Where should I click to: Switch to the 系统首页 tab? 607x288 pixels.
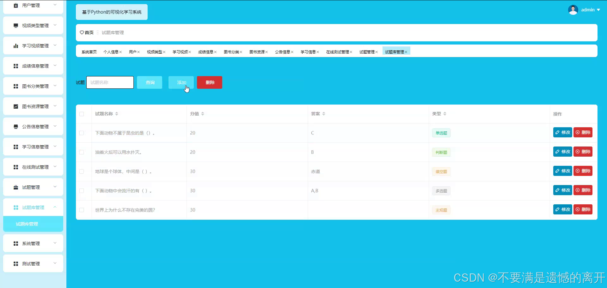click(x=89, y=51)
